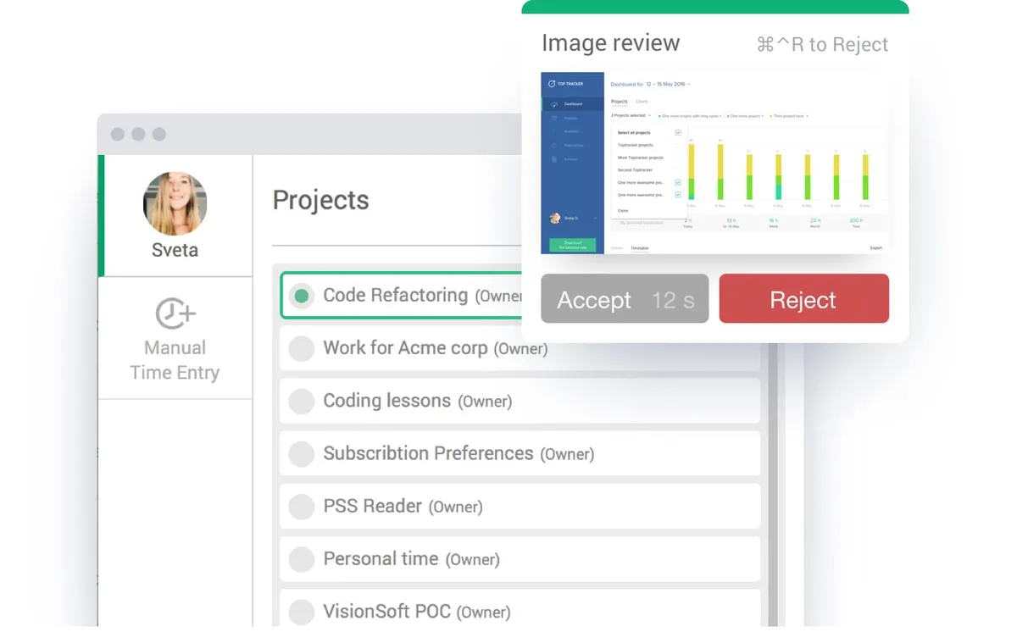The height and width of the screenshot is (632, 1017).
Task: Select the VisionSoft POC project row
Action: (520, 611)
